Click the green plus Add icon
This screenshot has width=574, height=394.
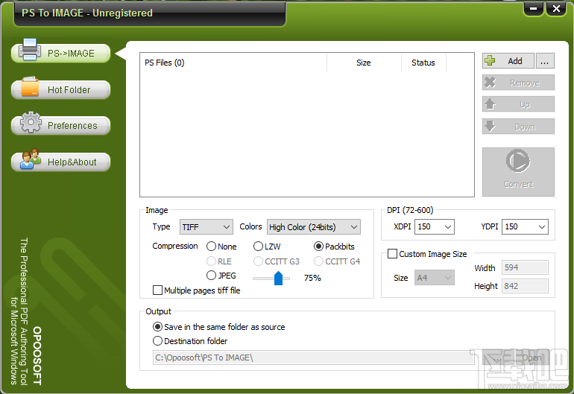(x=490, y=61)
